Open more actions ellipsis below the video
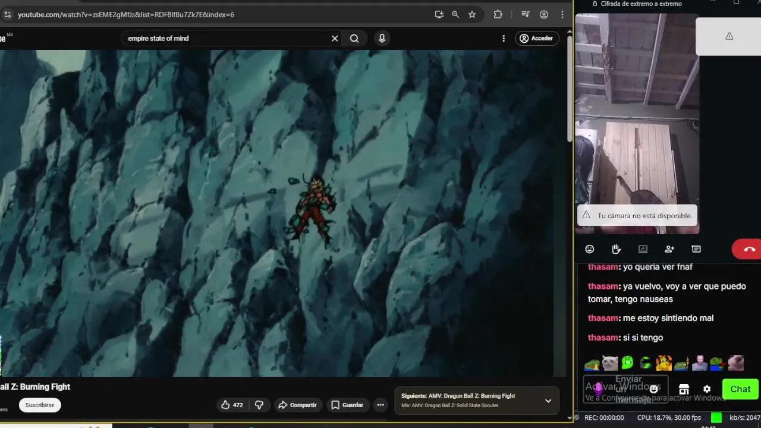Screen dimensions: 761x428 point(380,405)
